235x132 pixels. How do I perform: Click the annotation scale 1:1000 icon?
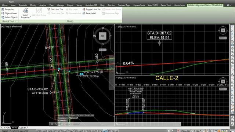click(192, 131)
